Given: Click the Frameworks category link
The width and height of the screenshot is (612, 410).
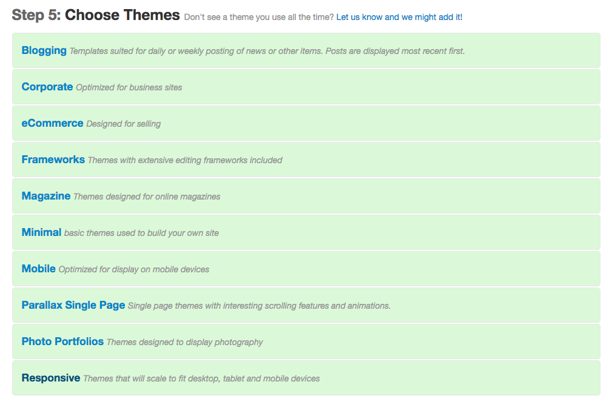Looking at the screenshot, I should pos(53,160).
